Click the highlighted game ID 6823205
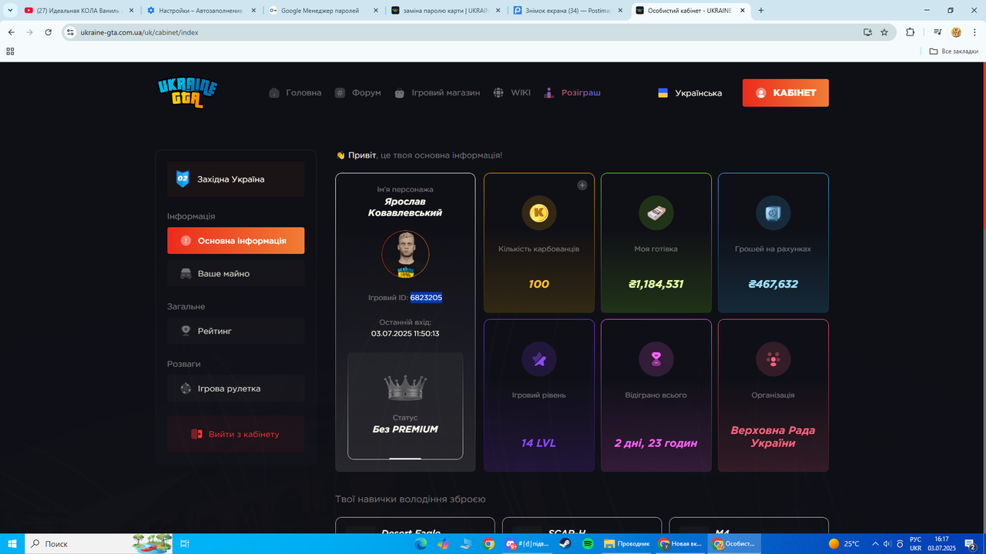 426,298
